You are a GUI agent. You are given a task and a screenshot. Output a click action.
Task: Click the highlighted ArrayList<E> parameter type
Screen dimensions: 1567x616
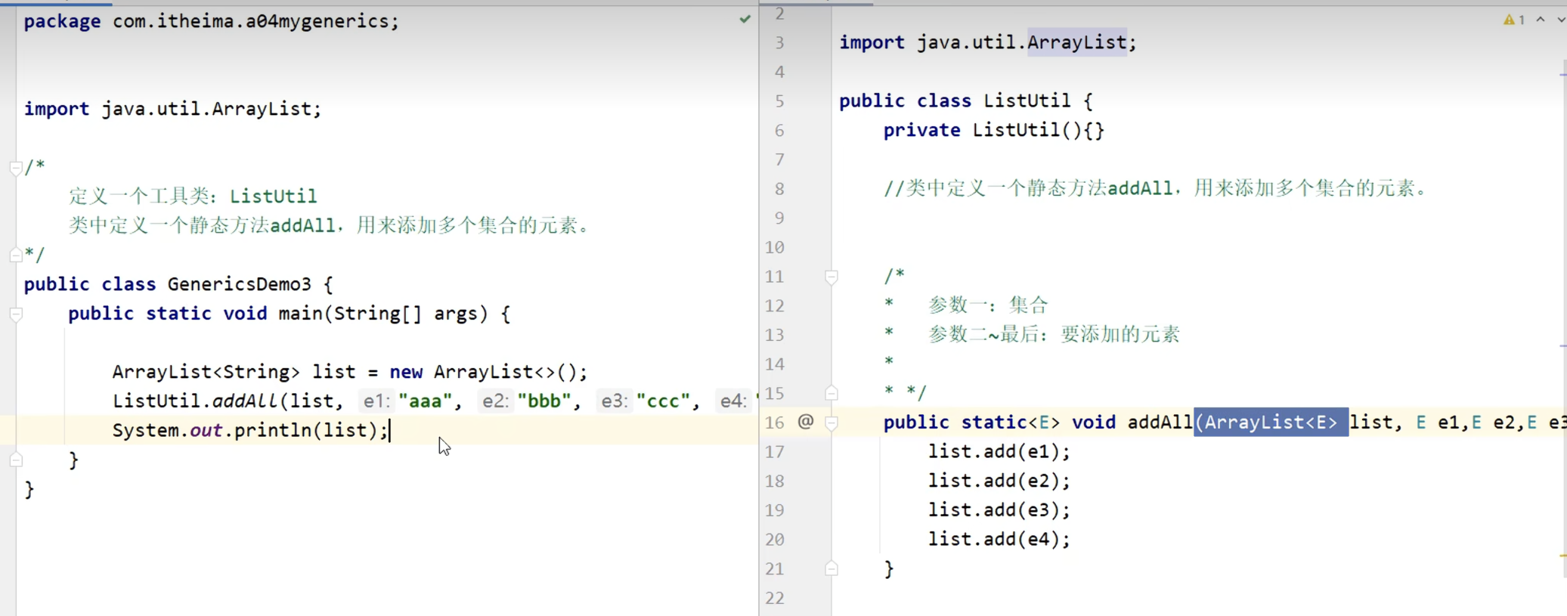pyautogui.click(x=1270, y=422)
